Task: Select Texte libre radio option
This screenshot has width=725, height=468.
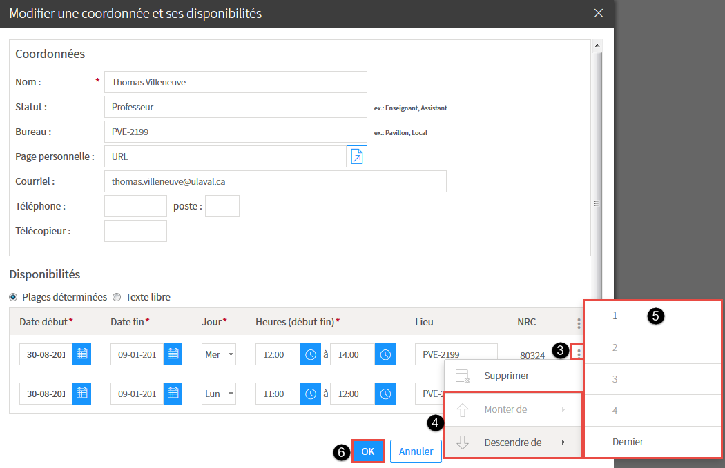Action: point(117,297)
